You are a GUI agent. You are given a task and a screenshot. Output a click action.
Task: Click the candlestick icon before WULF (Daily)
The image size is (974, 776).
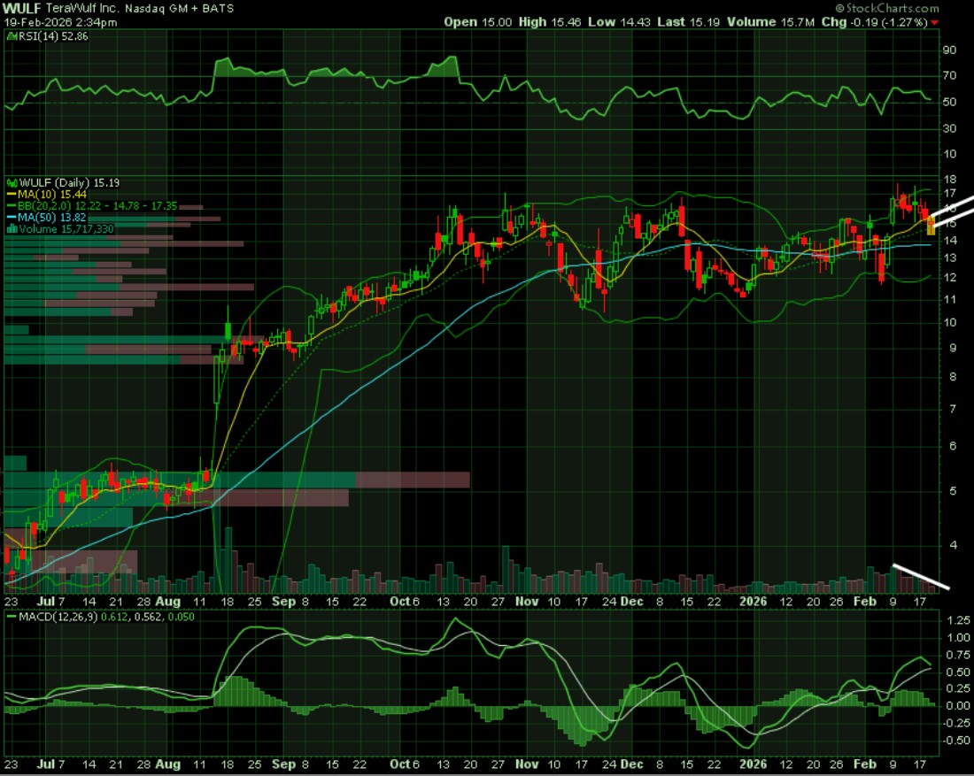(12, 183)
